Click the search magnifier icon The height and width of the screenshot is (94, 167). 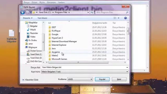[127, 12]
